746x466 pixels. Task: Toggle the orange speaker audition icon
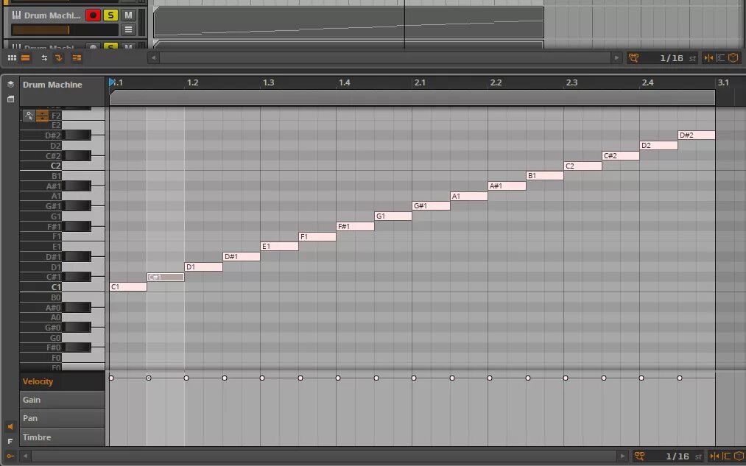tap(10, 426)
